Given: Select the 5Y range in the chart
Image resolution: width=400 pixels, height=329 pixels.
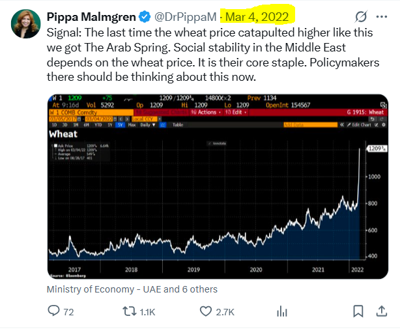Looking at the screenshot, I should 120,125.
